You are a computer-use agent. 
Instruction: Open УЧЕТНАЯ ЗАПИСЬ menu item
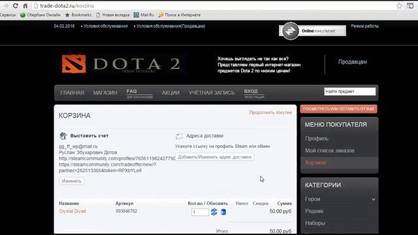pos(212,93)
